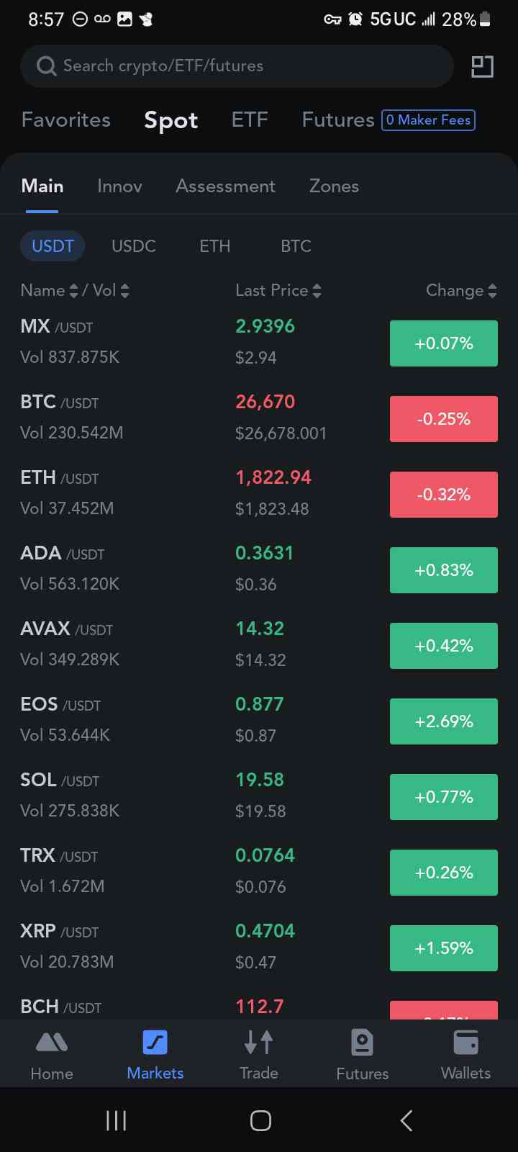Open the Wallets icon
Screen dimensions: 518x1152
[x=466, y=1042]
